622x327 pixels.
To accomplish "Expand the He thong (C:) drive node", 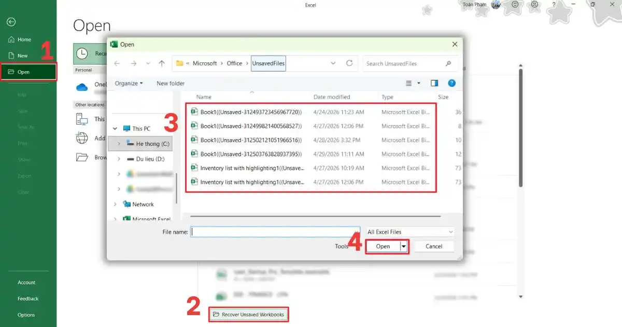I will point(119,144).
